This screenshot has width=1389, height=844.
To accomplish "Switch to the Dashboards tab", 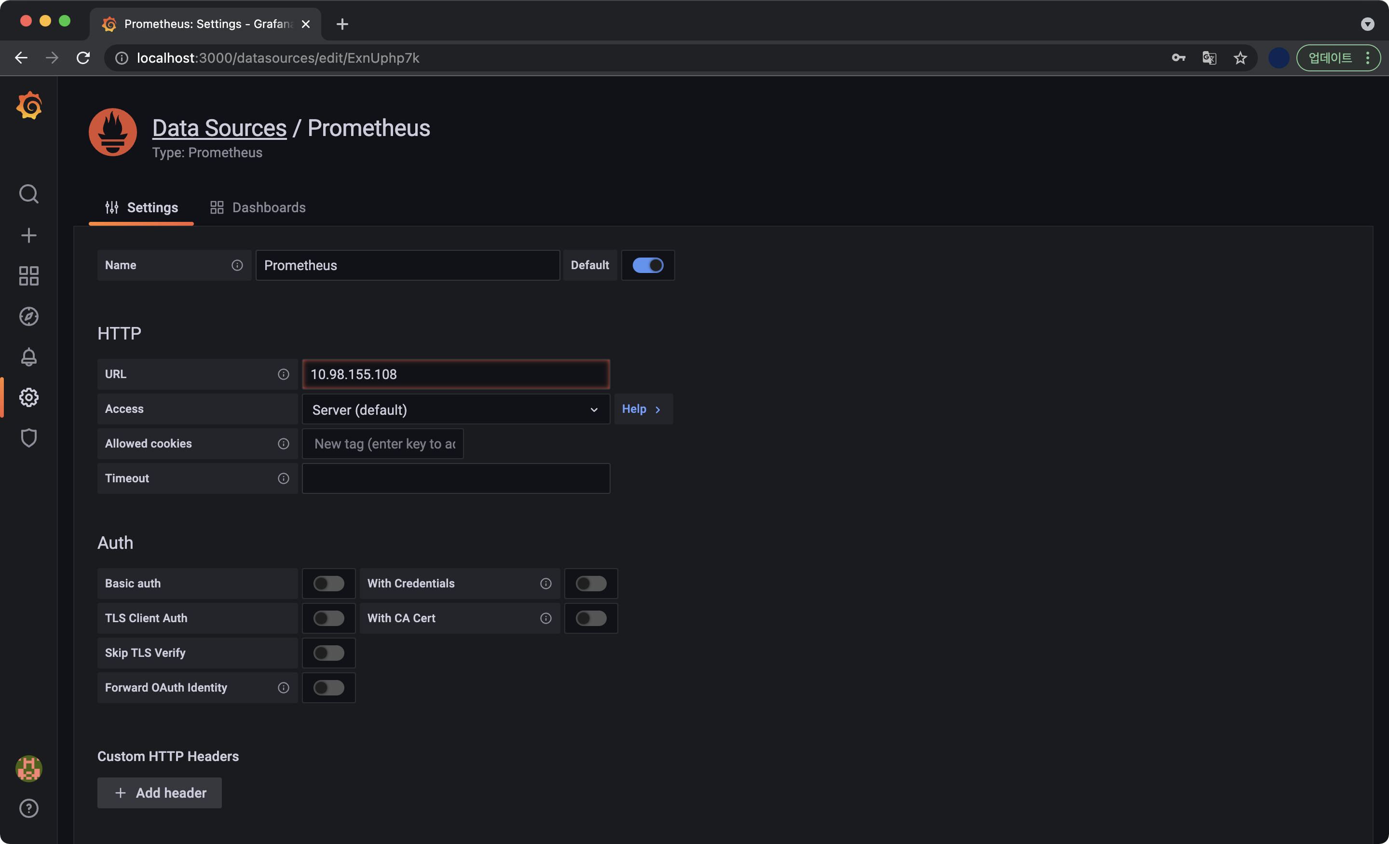I will (258, 207).
